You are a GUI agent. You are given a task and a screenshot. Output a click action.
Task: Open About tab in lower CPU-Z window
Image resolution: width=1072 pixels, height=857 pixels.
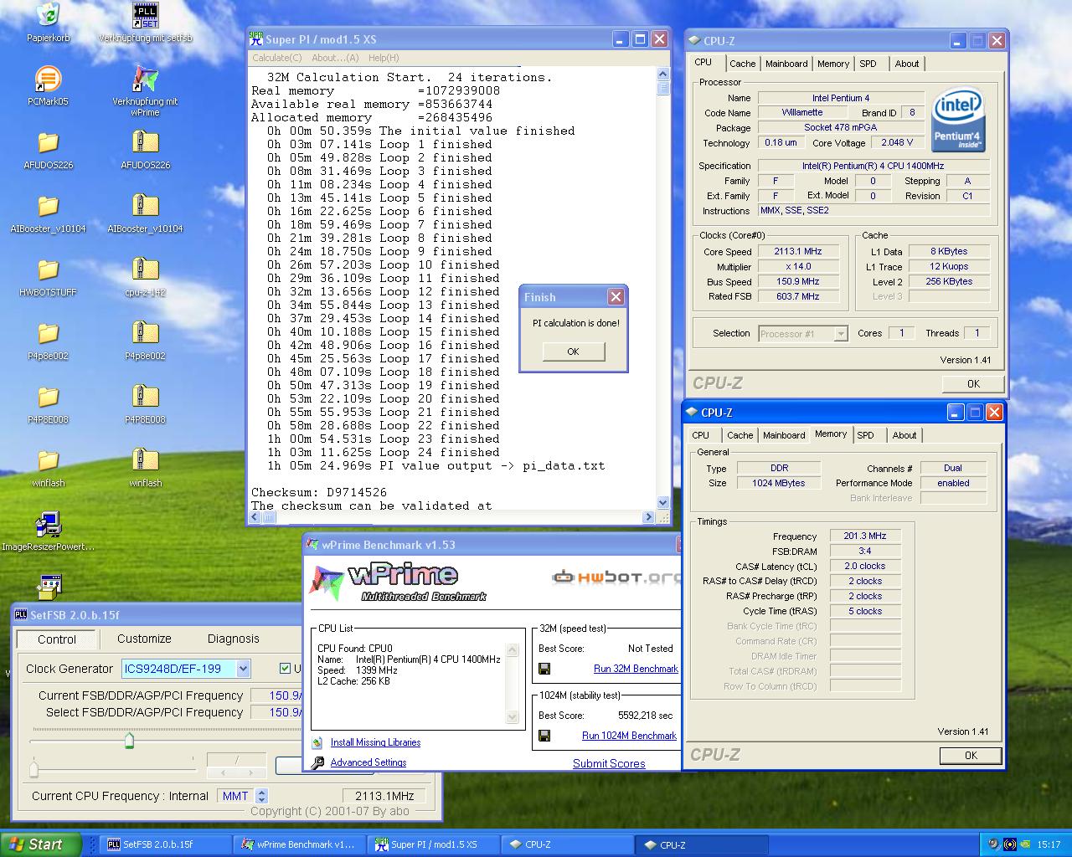pos(904,435)
